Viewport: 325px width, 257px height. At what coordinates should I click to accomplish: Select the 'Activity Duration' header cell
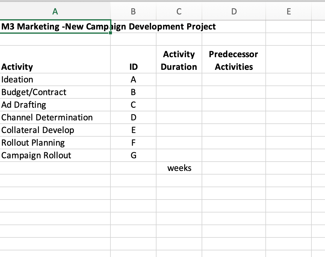(x=179, y=60)
